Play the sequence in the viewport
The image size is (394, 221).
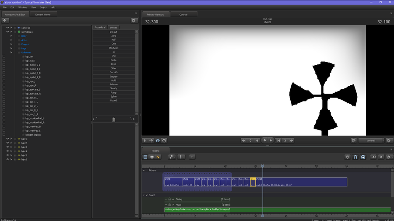(x=271, y=140)
